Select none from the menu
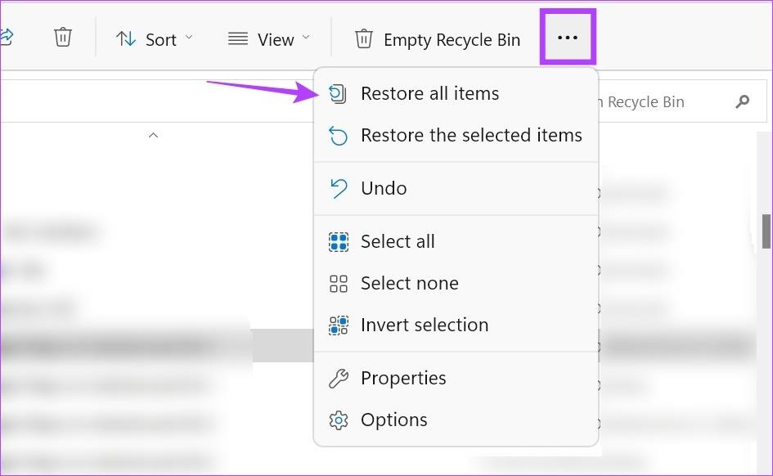773x476 pixels. [410, 282]
